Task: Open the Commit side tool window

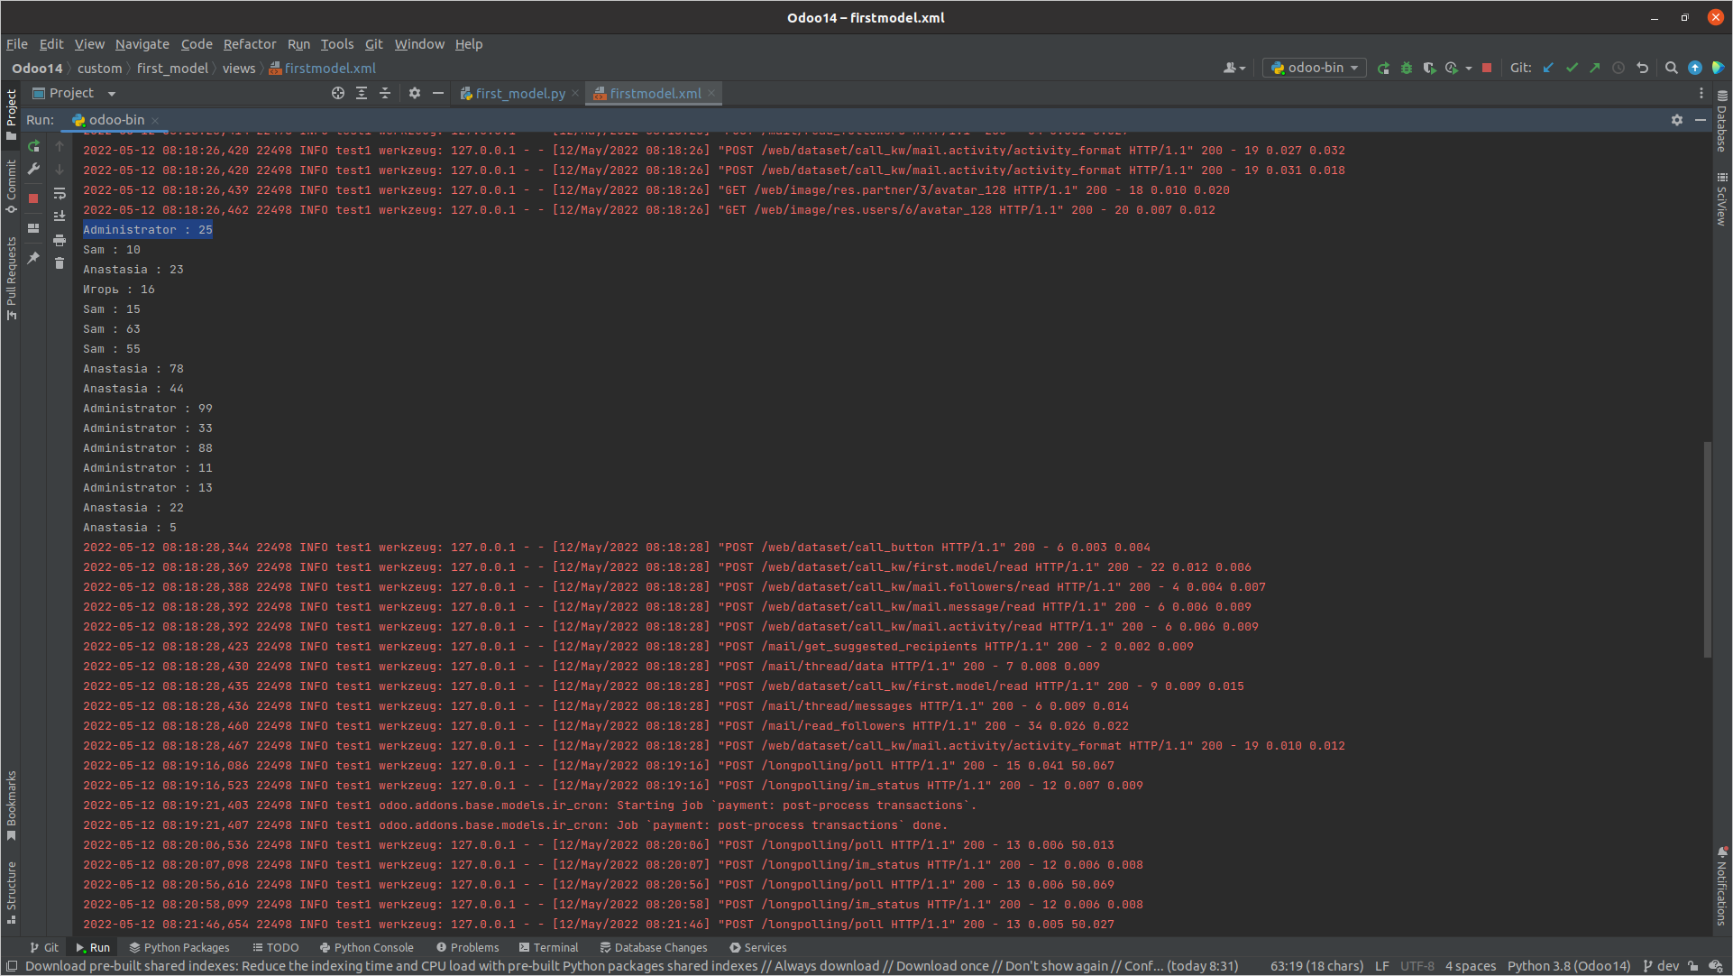Action: [11, 187]
